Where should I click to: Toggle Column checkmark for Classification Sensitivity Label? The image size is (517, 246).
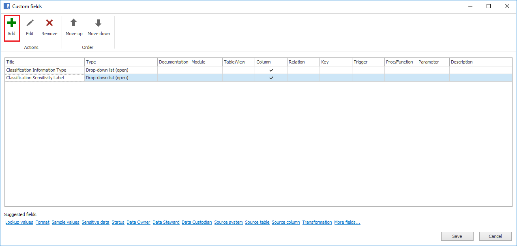coord(271,78)
